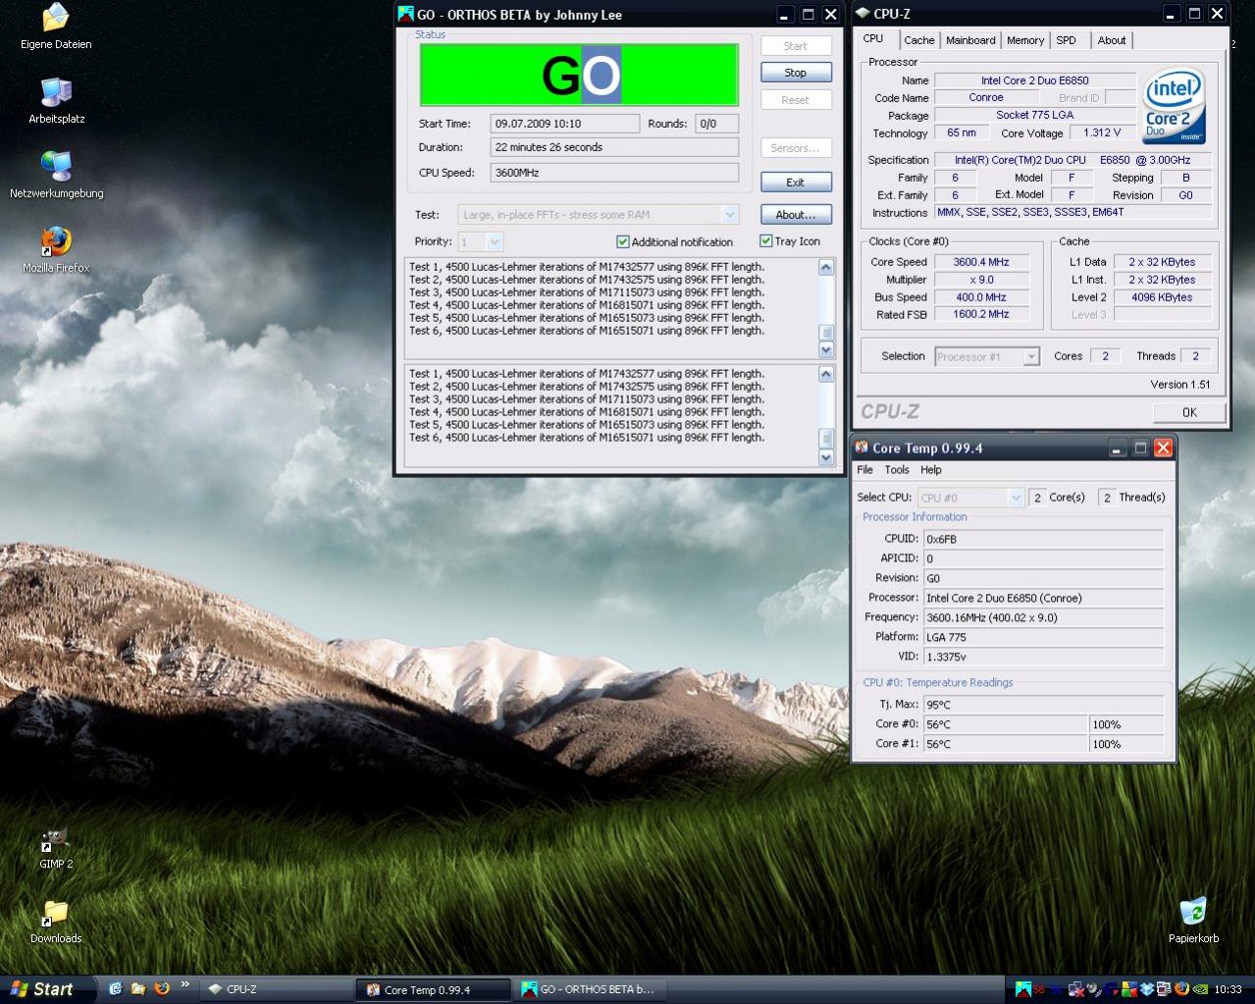Viewport: 1255px width, 1004px height.
Task: Select the Core Temp 0.99.4 taskbar button
Action: click(434, 989)
